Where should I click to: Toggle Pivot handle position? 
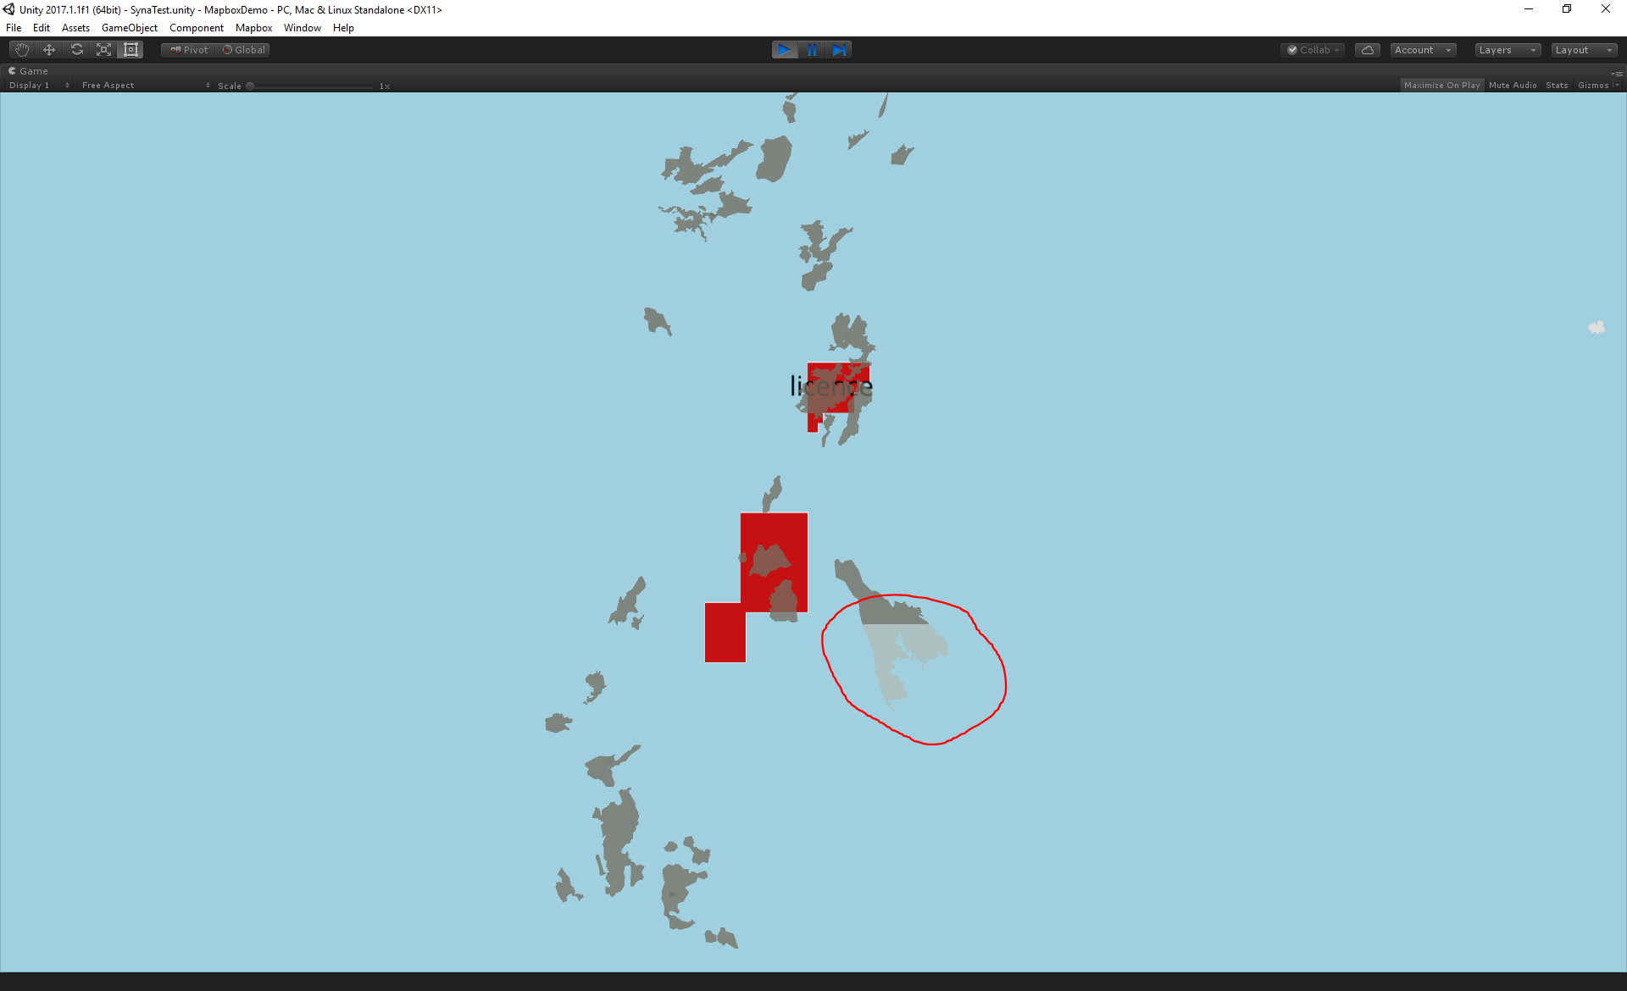coord(189,50)
